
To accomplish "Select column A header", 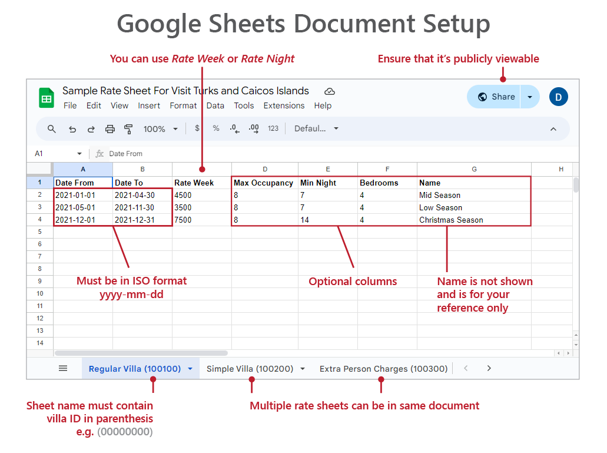I will pos(83,169).
